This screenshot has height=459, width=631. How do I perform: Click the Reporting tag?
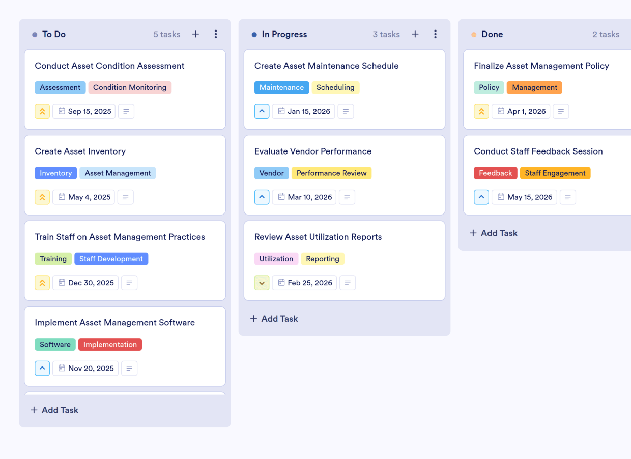[323, 259]
